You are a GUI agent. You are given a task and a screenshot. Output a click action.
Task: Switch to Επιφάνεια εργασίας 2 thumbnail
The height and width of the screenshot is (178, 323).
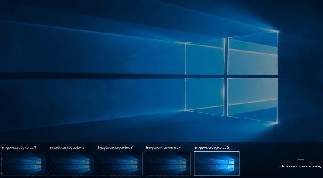coord(71,163)
